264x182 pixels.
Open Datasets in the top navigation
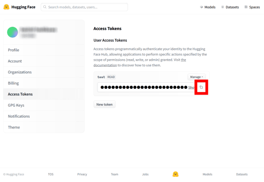tap(230, 7)
